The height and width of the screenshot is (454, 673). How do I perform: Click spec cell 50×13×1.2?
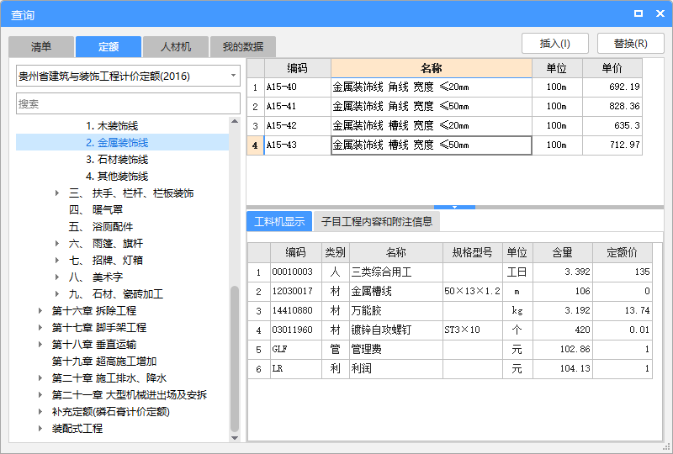coord(473,292)
